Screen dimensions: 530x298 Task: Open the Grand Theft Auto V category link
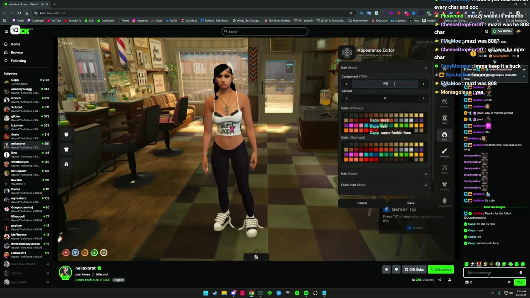[x=93, y=280]
